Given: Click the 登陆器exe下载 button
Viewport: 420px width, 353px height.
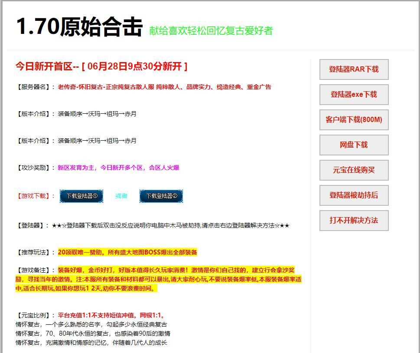Looking at the screenshot, I should point(354,94).
